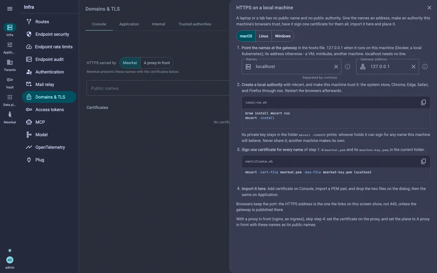The image size is (437, 273).
Task: Go to Endpoint rate limits
Action: click(x=49, y=47)
